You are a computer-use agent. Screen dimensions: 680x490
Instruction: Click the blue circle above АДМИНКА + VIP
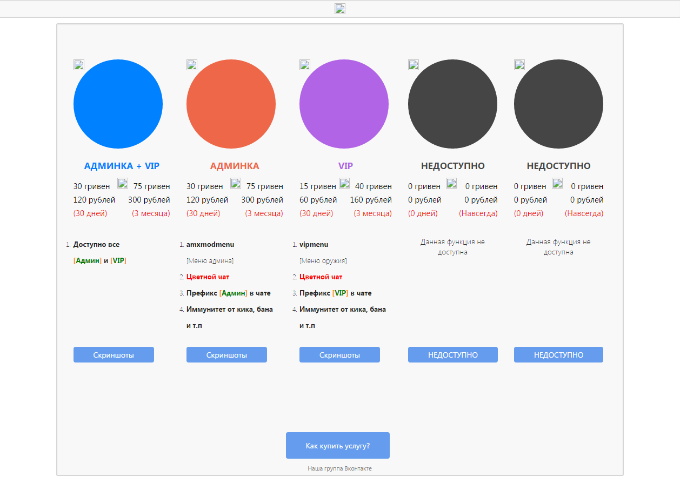(118, 104)
